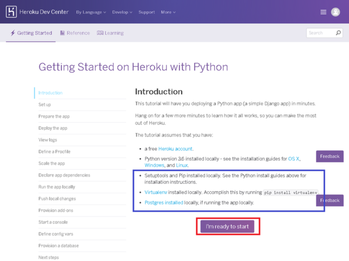
Task: Click the I'm ready to start button
Action: (x=227, y=226)
